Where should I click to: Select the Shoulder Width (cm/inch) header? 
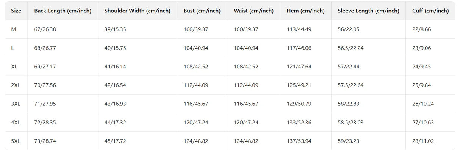tap(137, 11)
